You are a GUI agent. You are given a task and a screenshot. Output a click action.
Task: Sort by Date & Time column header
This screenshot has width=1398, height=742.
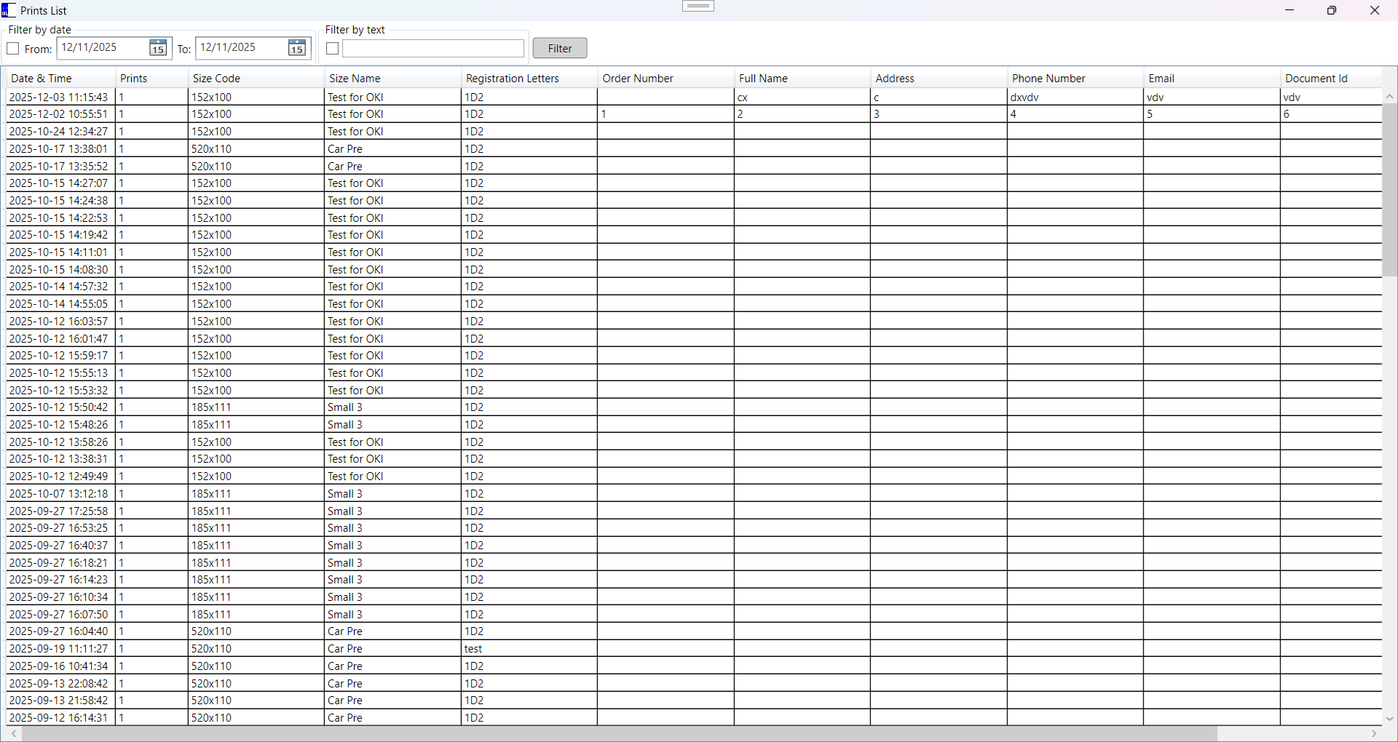42,79
